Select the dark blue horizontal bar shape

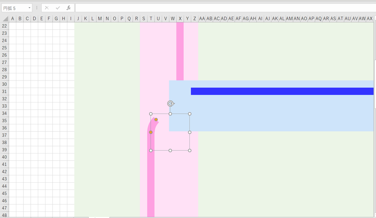click(x=282, y=91)
